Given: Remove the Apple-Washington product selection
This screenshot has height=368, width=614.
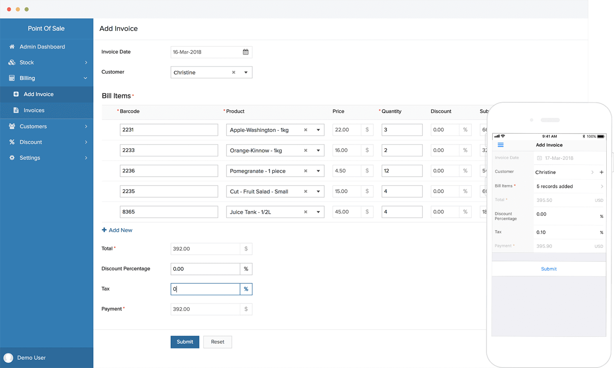Looking at the screenshot, I should coord(305,130).
